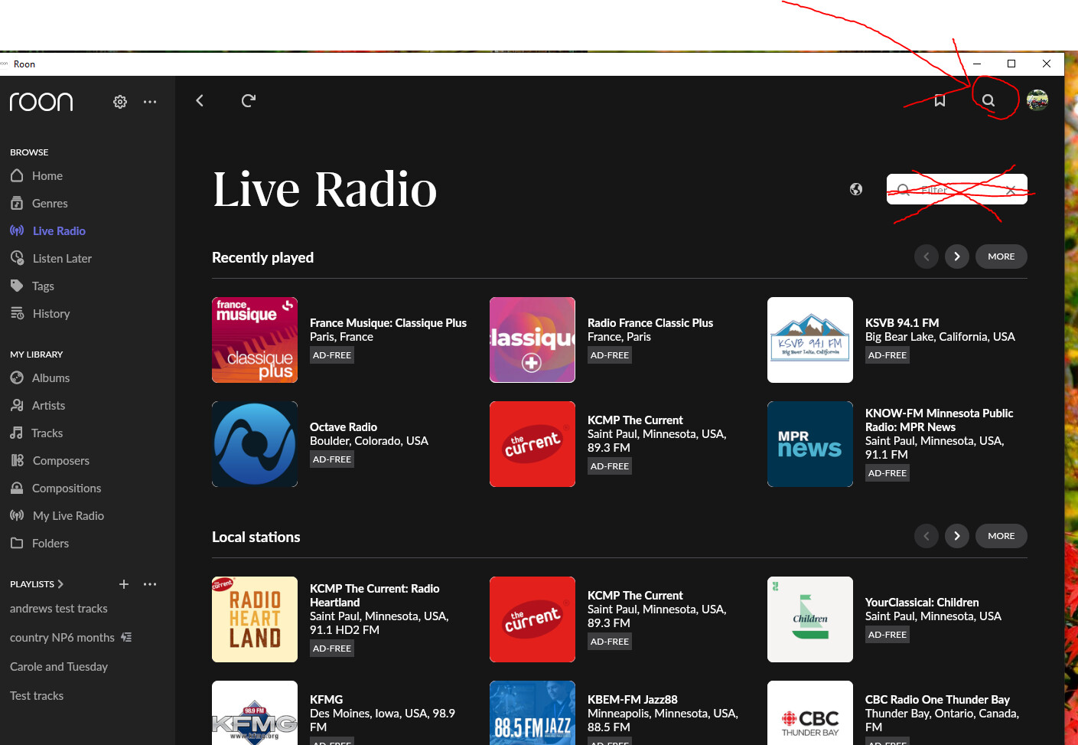Open playlist andrews test tracks
The width and height of the screenshot is (1078, 745).
tap(59, 609)
